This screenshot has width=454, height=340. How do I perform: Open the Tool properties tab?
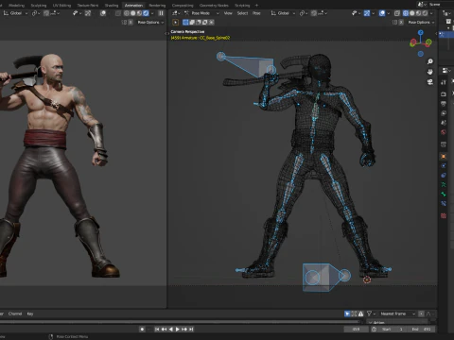pyautogui.click(x=444, y=82)
